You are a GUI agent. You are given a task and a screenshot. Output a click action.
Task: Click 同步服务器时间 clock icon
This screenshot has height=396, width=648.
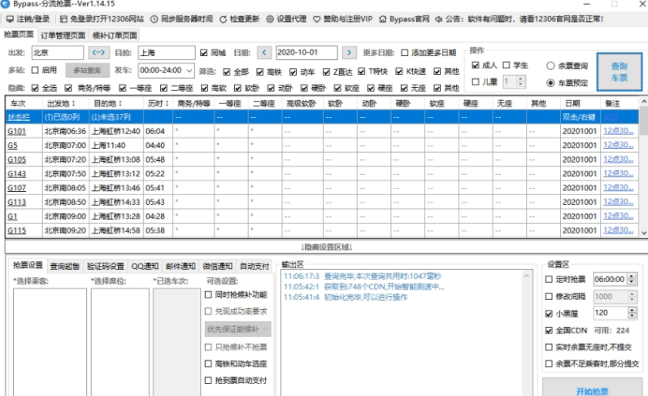tap(154, 19)
